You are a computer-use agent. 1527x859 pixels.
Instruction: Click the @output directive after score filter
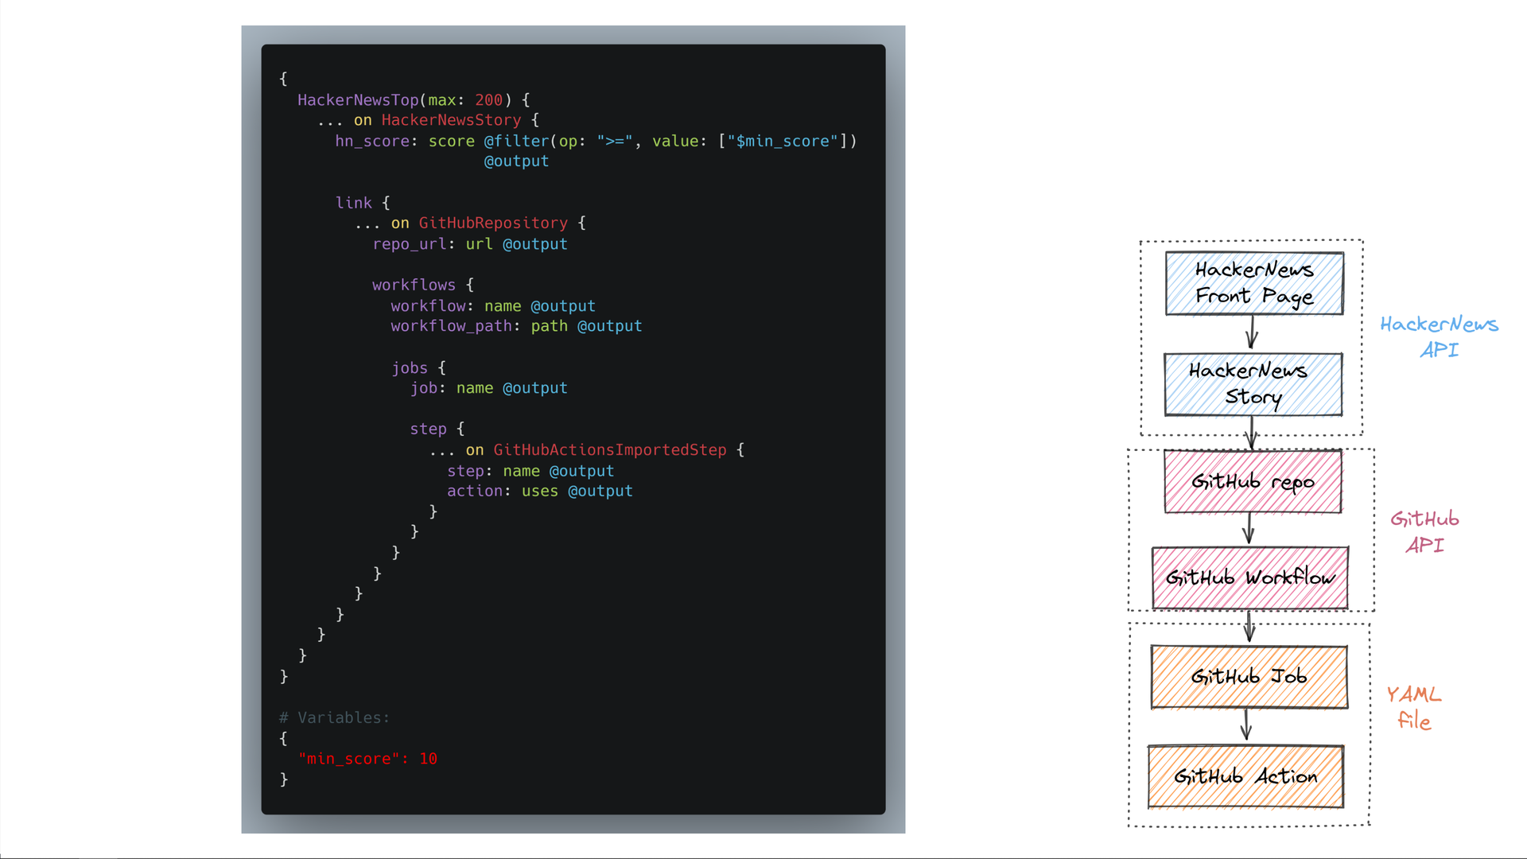(x=516, y=161)
